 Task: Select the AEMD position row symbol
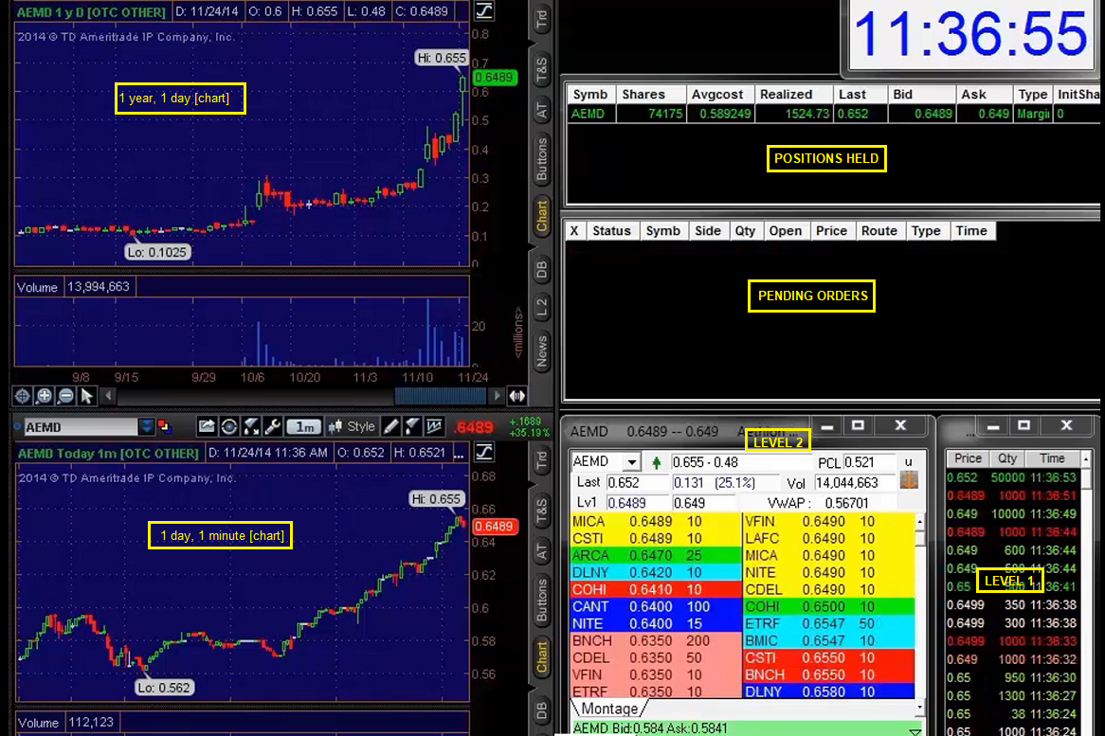588,114
